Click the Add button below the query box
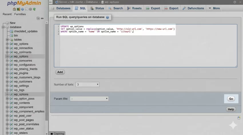 click(x=60, y=72)
